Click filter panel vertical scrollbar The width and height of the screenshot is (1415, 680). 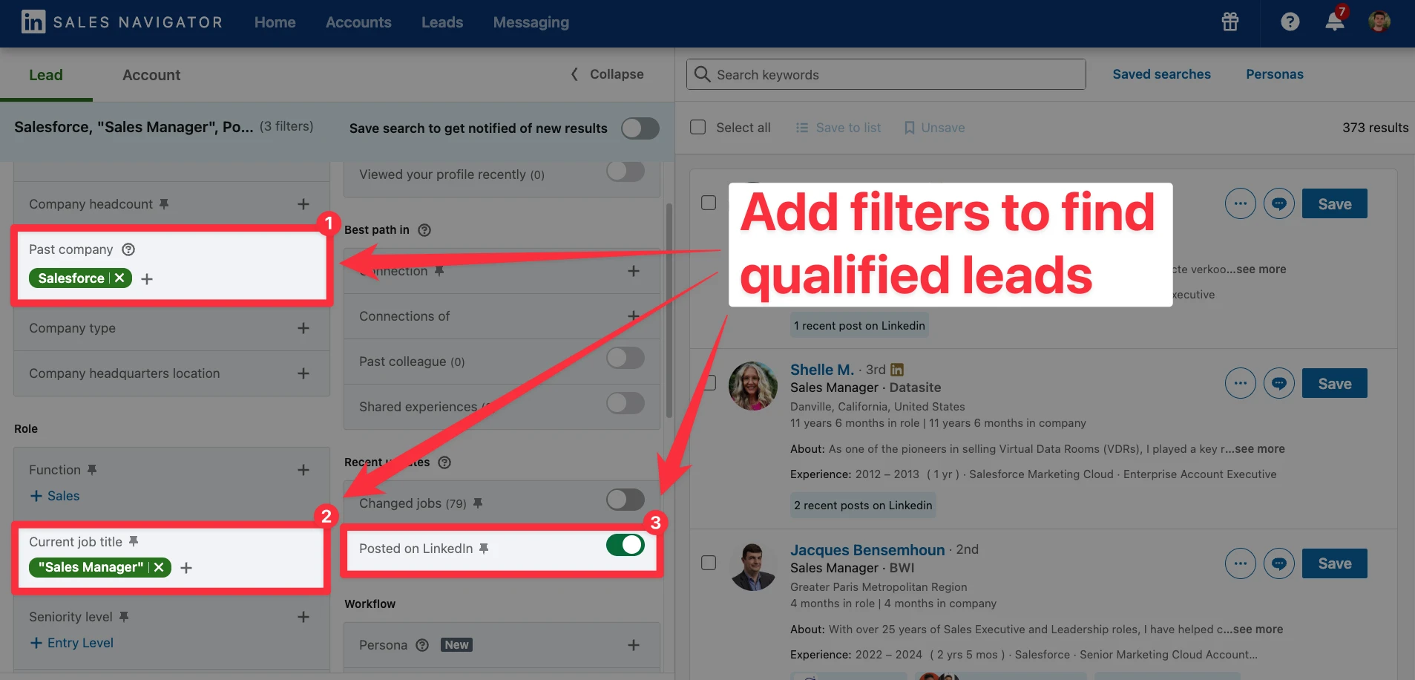[669, 312]
